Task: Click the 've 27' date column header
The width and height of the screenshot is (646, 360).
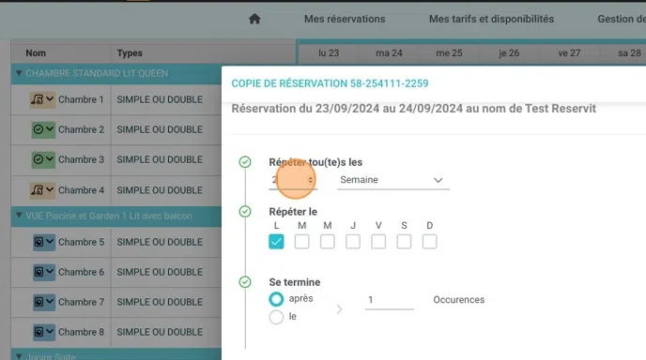Action: coord(569,53)
